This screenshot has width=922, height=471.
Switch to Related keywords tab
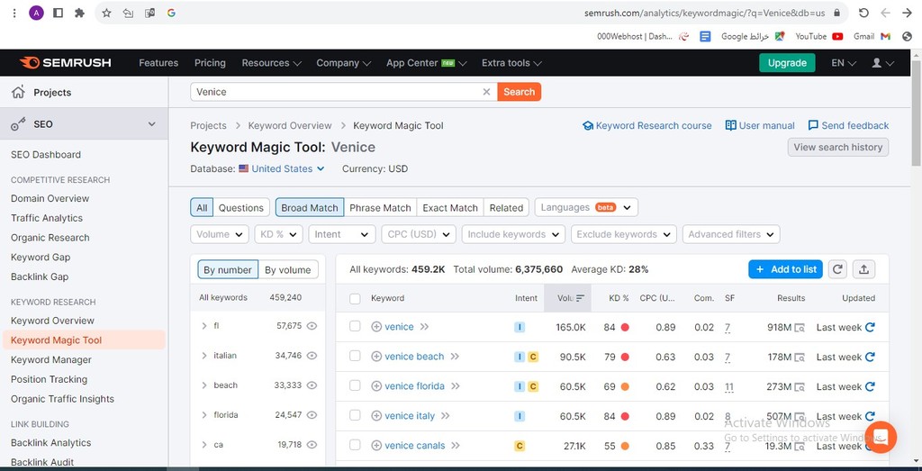[x=506, y=207]
